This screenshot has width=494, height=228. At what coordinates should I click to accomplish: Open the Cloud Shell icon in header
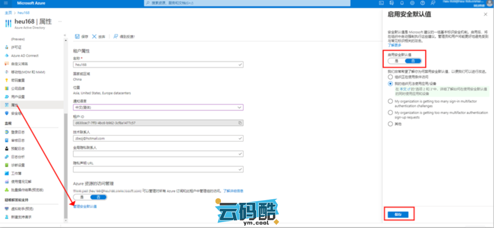pos(381,3)
